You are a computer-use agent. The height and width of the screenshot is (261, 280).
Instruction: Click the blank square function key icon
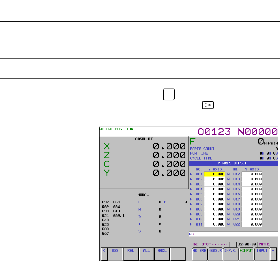169,94
